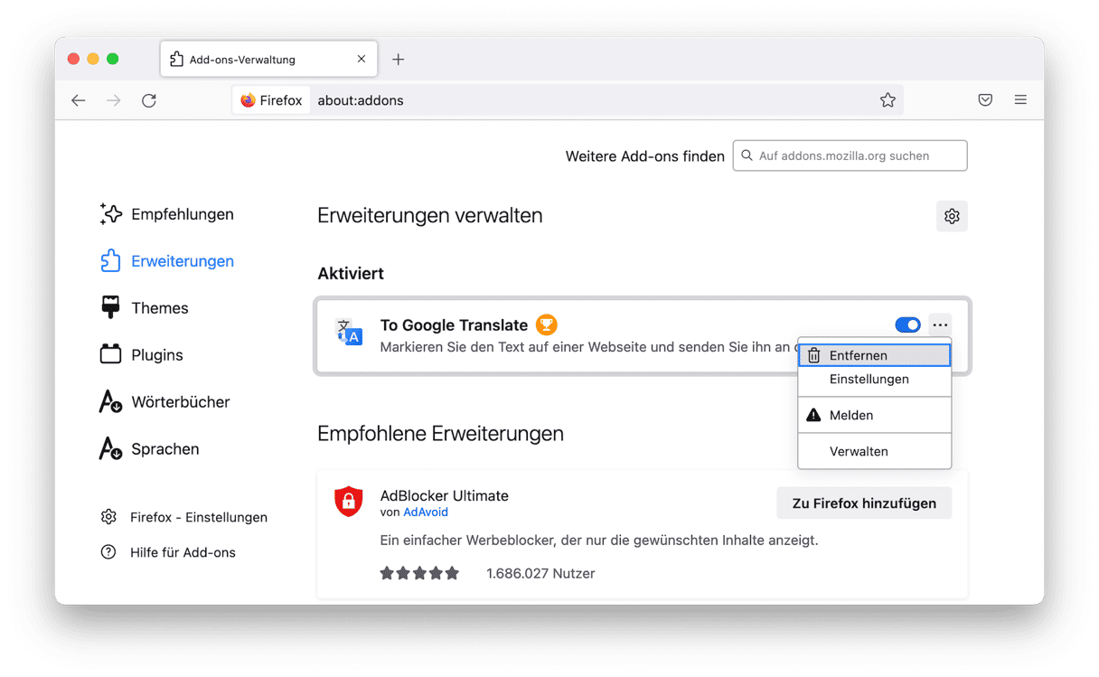Choose Melden from the context menu
This screenshot has height=677, width=1099.
tap(874, 415)
